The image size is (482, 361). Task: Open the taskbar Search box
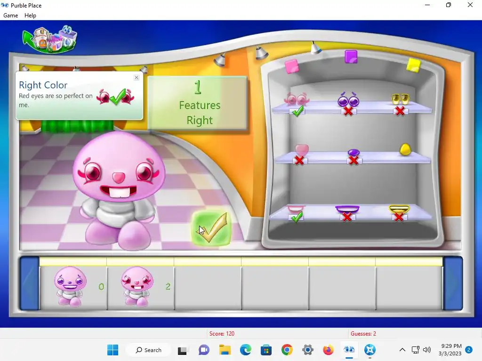pyautogui.click(x=148, y=350)
